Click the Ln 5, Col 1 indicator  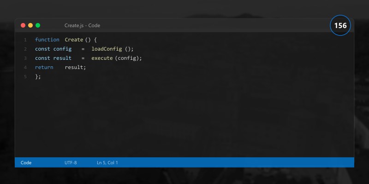(107, 163)
